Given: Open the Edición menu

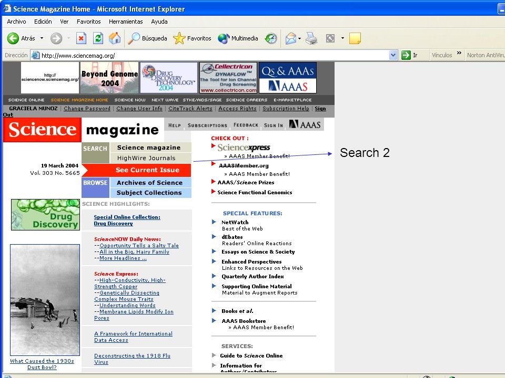Looking at the screenshot, I should coord(43,22).
